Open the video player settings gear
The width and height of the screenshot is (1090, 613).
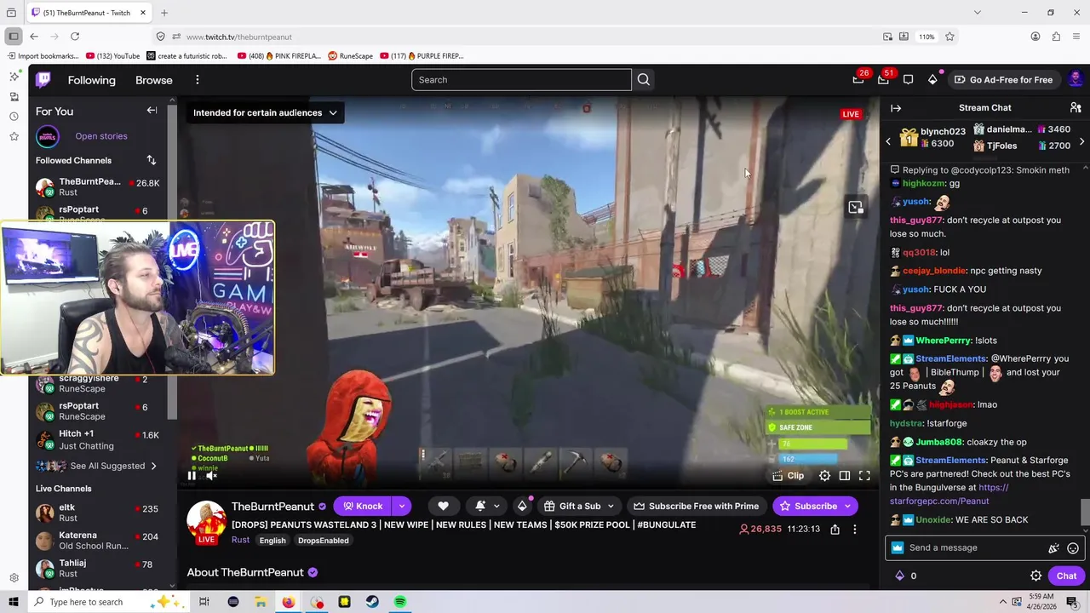click(824, 476)
